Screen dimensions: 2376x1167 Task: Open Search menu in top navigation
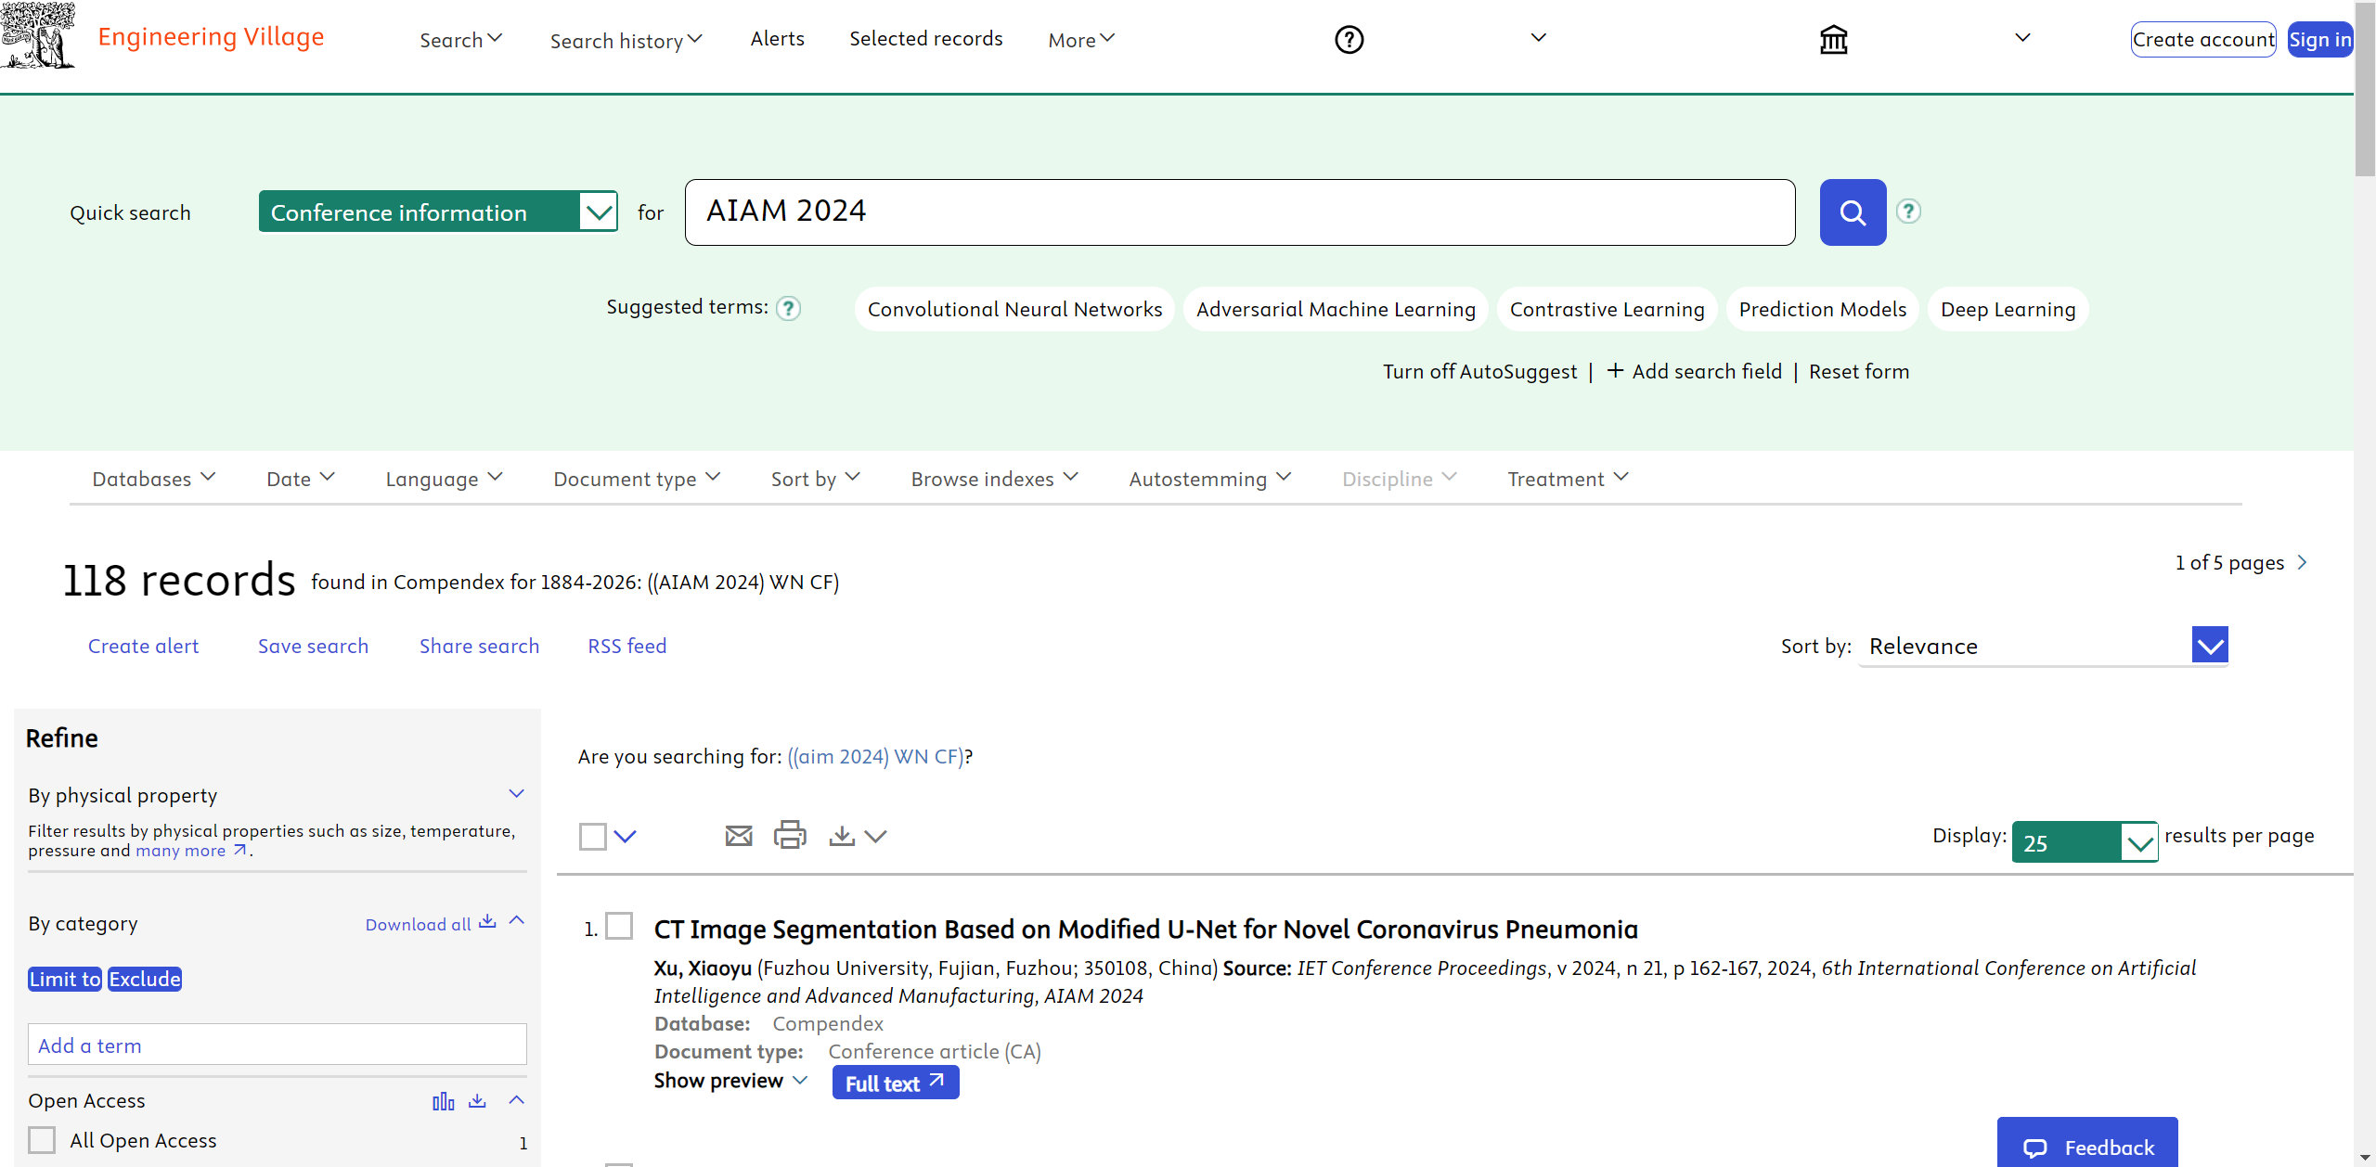point(461,40)
